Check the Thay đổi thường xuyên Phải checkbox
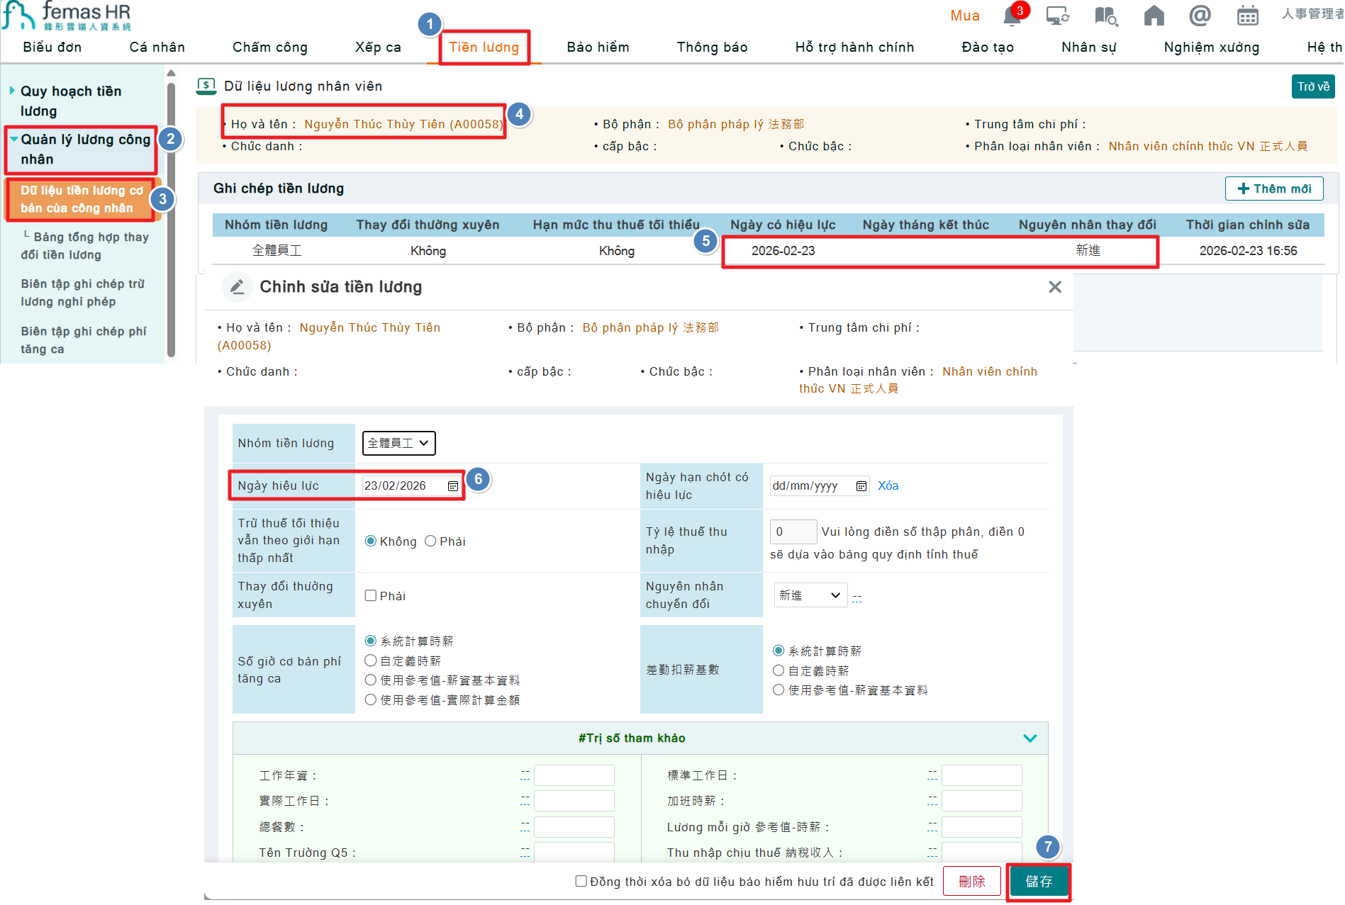The height and width of the screenshot is (905, 1345). click(x=371, y=596)
